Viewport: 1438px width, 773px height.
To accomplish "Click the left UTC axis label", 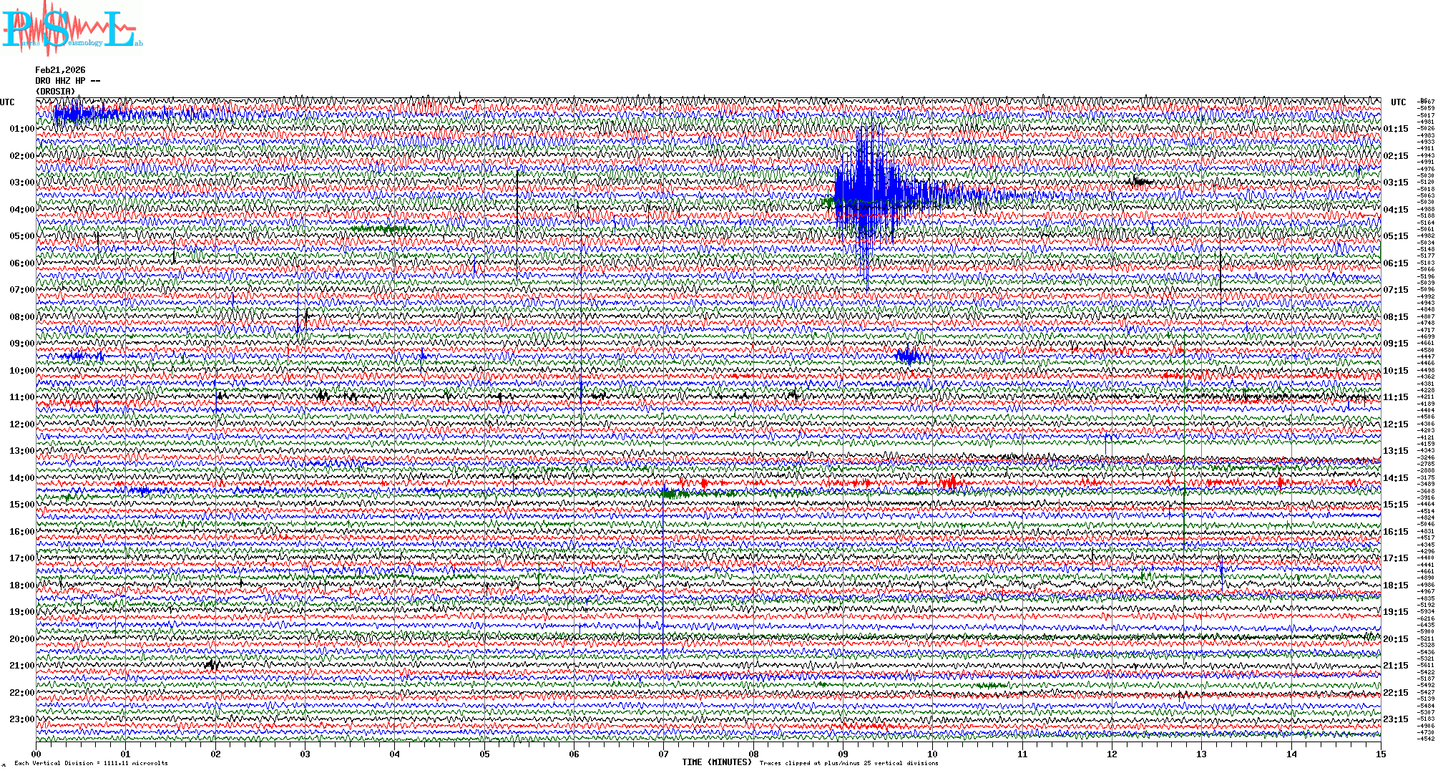I will pos(7,102).
